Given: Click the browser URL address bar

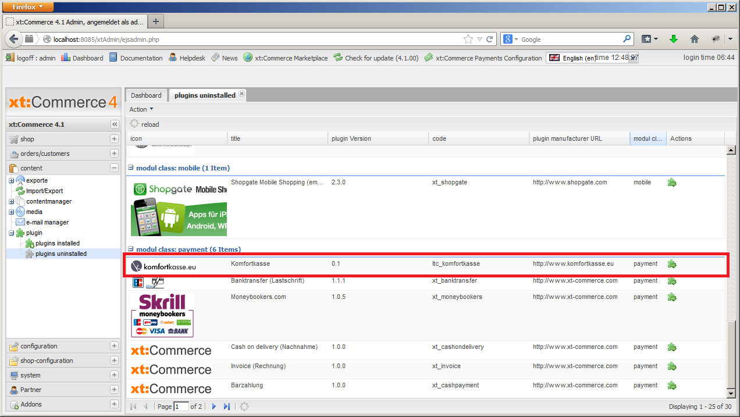Looking at the screenshot, I should pos(256,40).
